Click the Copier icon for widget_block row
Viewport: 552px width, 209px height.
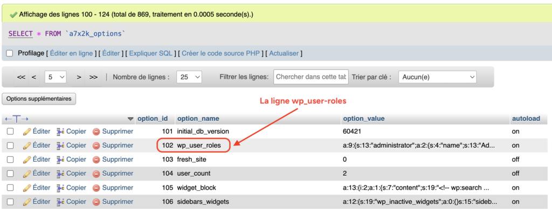pyautogui.click(x=60, y=188)
